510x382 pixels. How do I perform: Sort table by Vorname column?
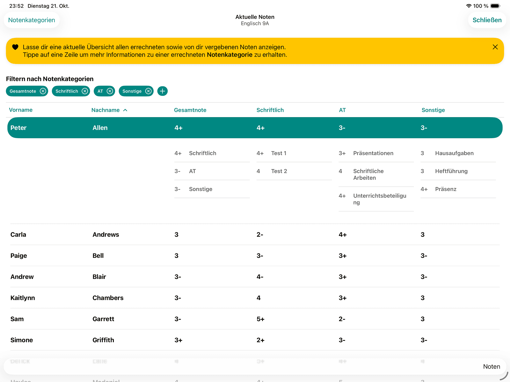point(21,110)
